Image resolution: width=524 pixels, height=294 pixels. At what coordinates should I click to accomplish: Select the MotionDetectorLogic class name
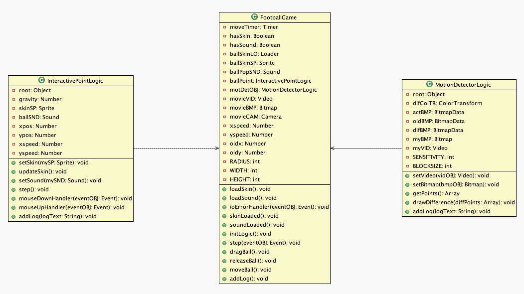(x=463, y=85)
